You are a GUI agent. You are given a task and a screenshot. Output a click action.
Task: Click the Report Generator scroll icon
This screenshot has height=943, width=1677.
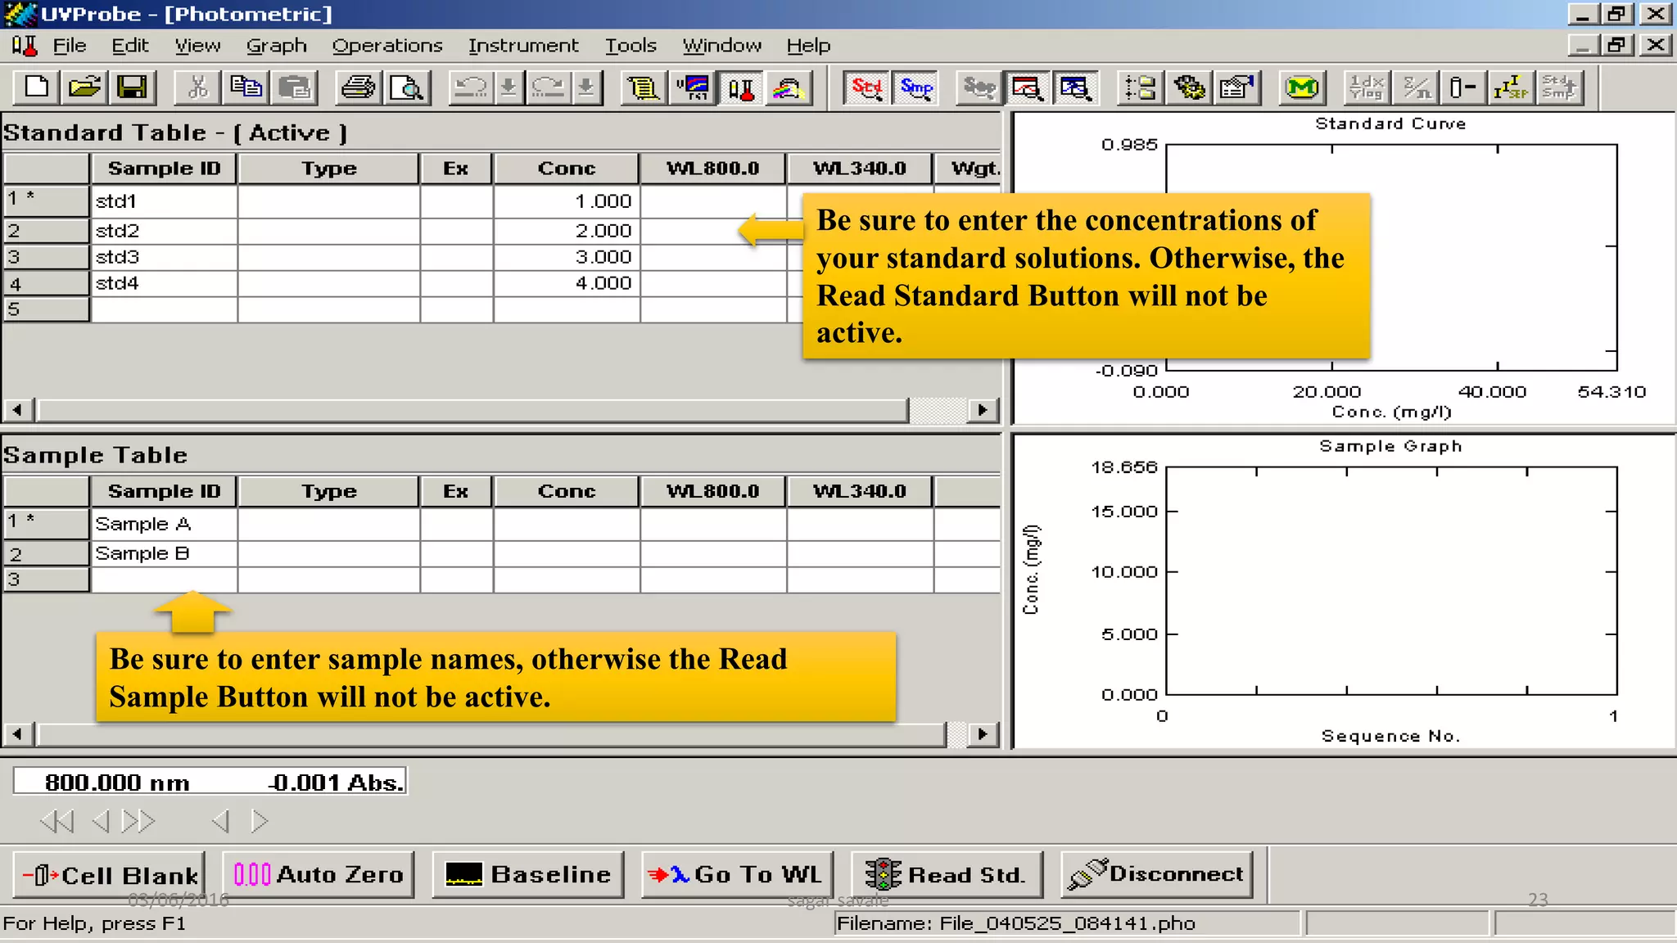[644, 88]
